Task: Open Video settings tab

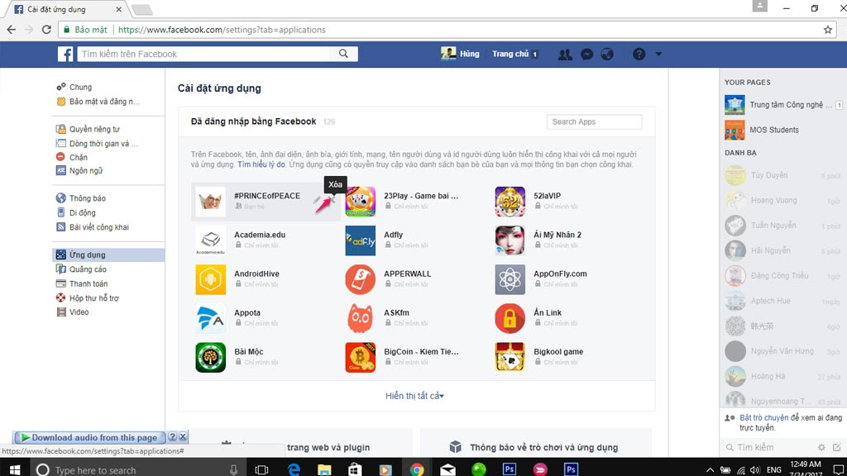Action: click(79, 312)
